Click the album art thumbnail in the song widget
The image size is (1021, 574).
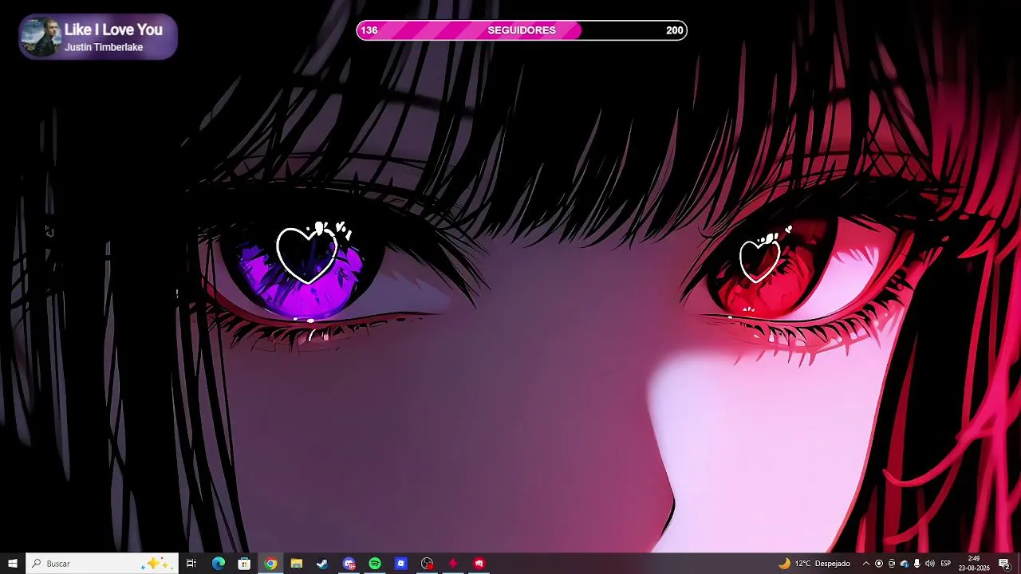[x=41, y=37]
